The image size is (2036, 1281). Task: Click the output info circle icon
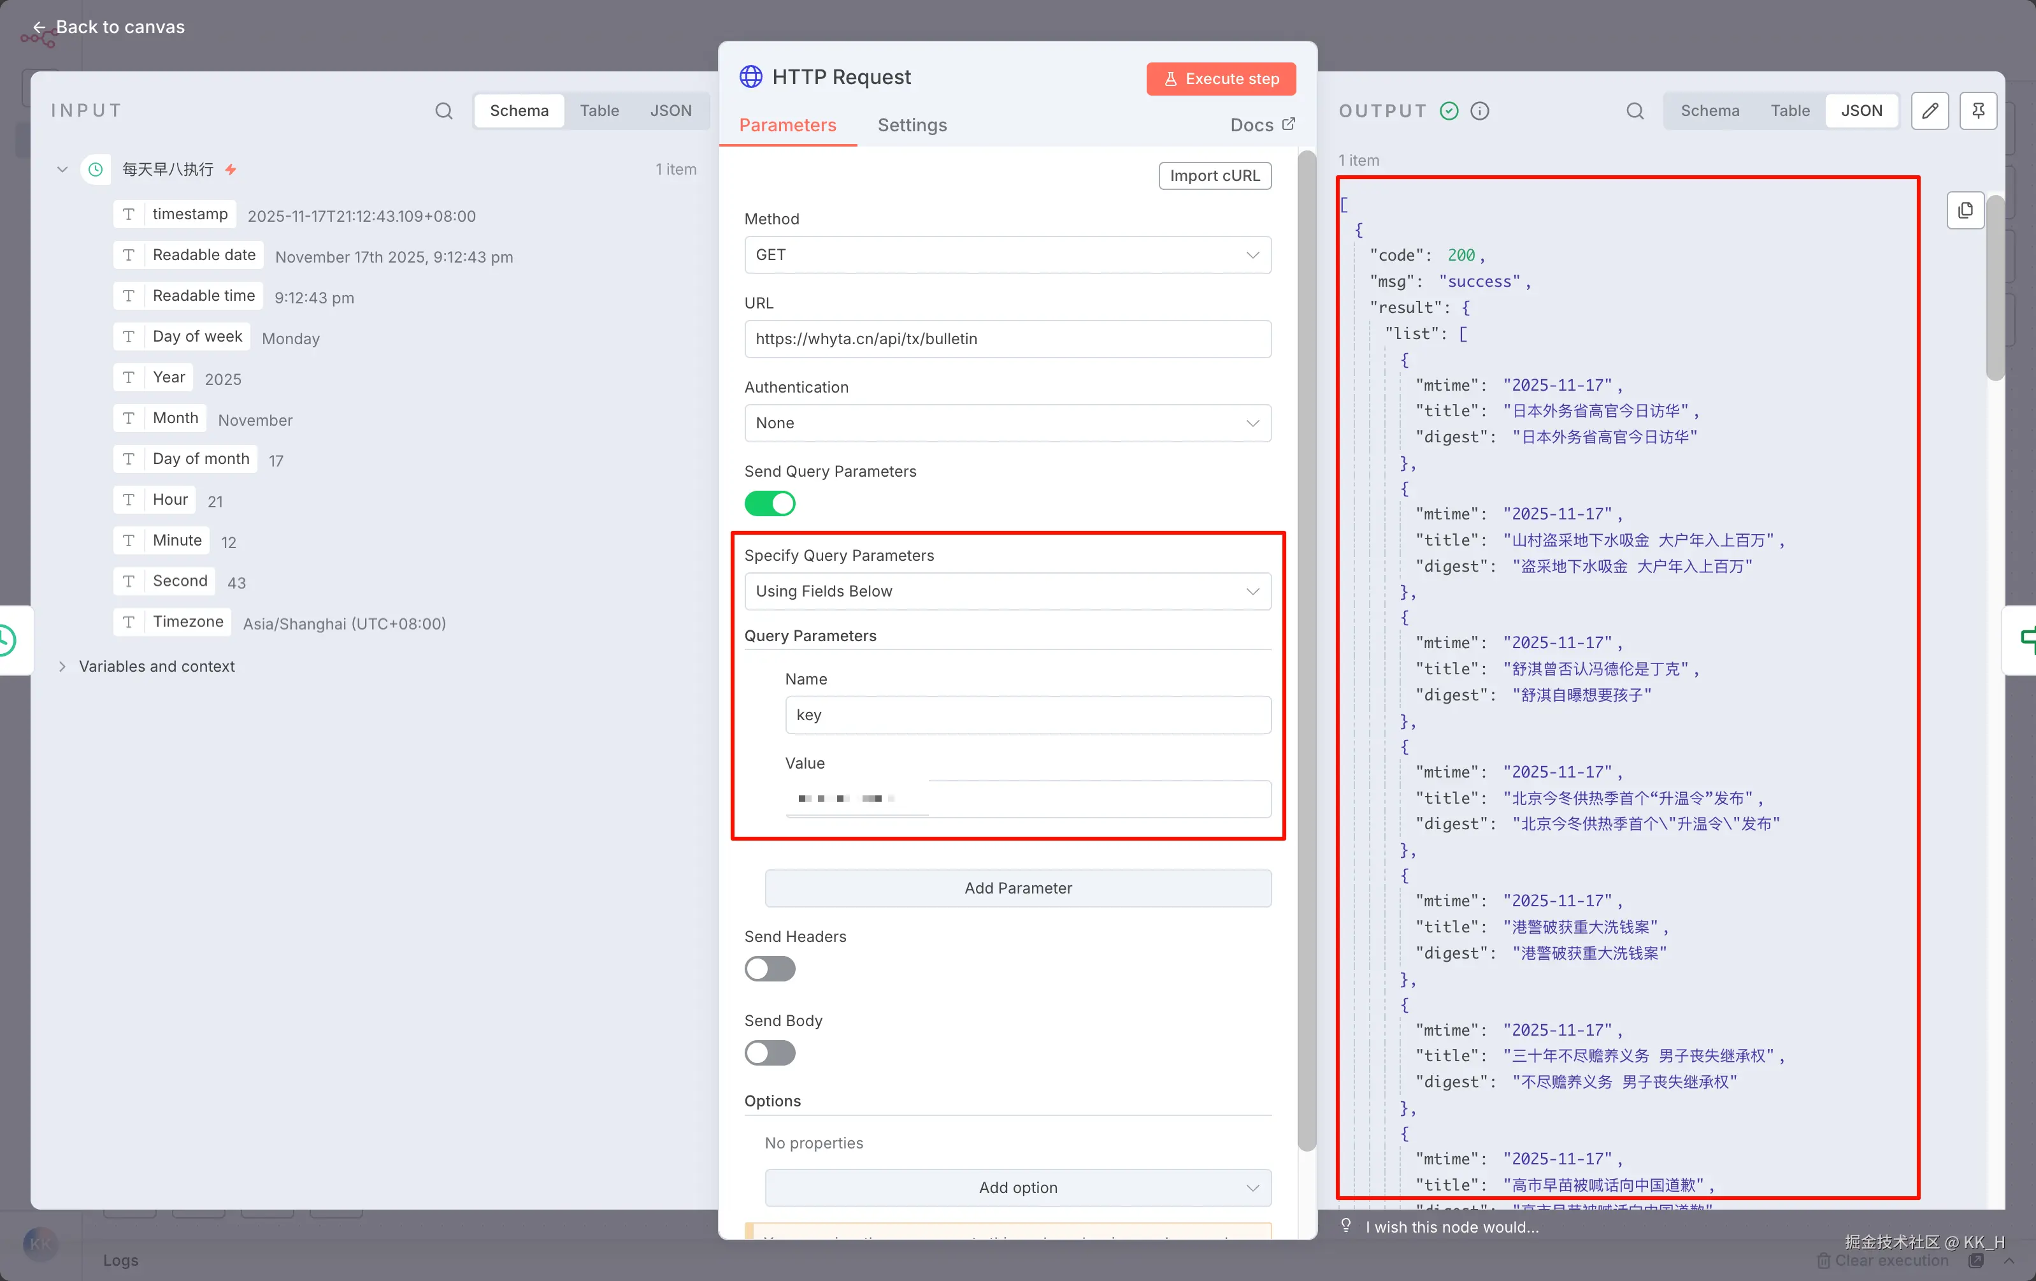pyautogui.click(x=1480, y=111)
